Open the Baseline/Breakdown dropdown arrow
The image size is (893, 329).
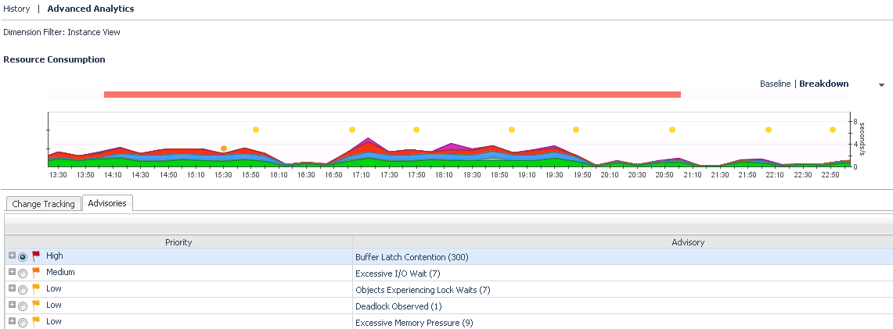(x=882, y=84)
